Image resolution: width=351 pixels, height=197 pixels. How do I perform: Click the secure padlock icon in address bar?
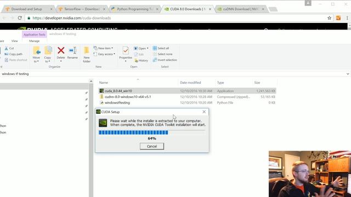[29, 18]
